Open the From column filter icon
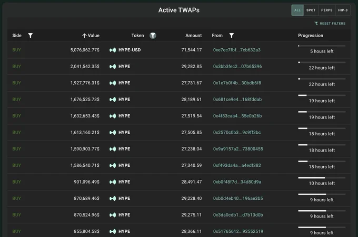The height and width of the screenshot is (237, 358). click(x=232, y=36)
